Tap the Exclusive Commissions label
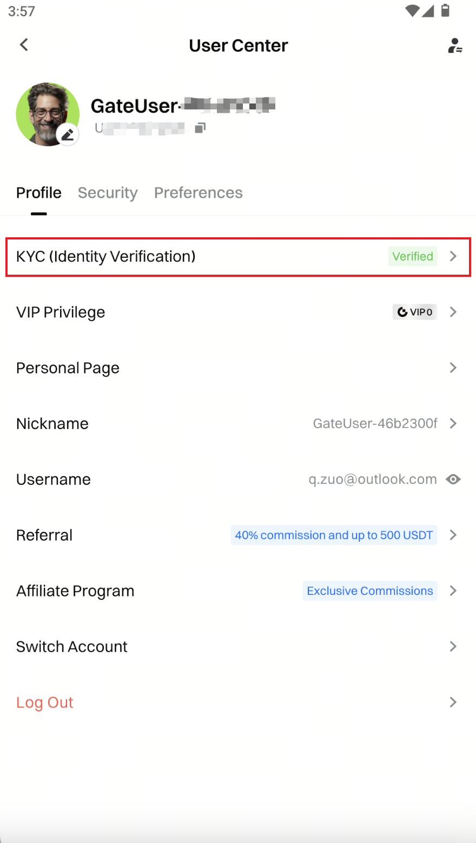This screenshot has width=476, height=843. tap(370, 591)
